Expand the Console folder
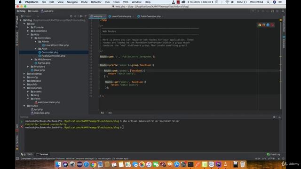 point(28,27)
